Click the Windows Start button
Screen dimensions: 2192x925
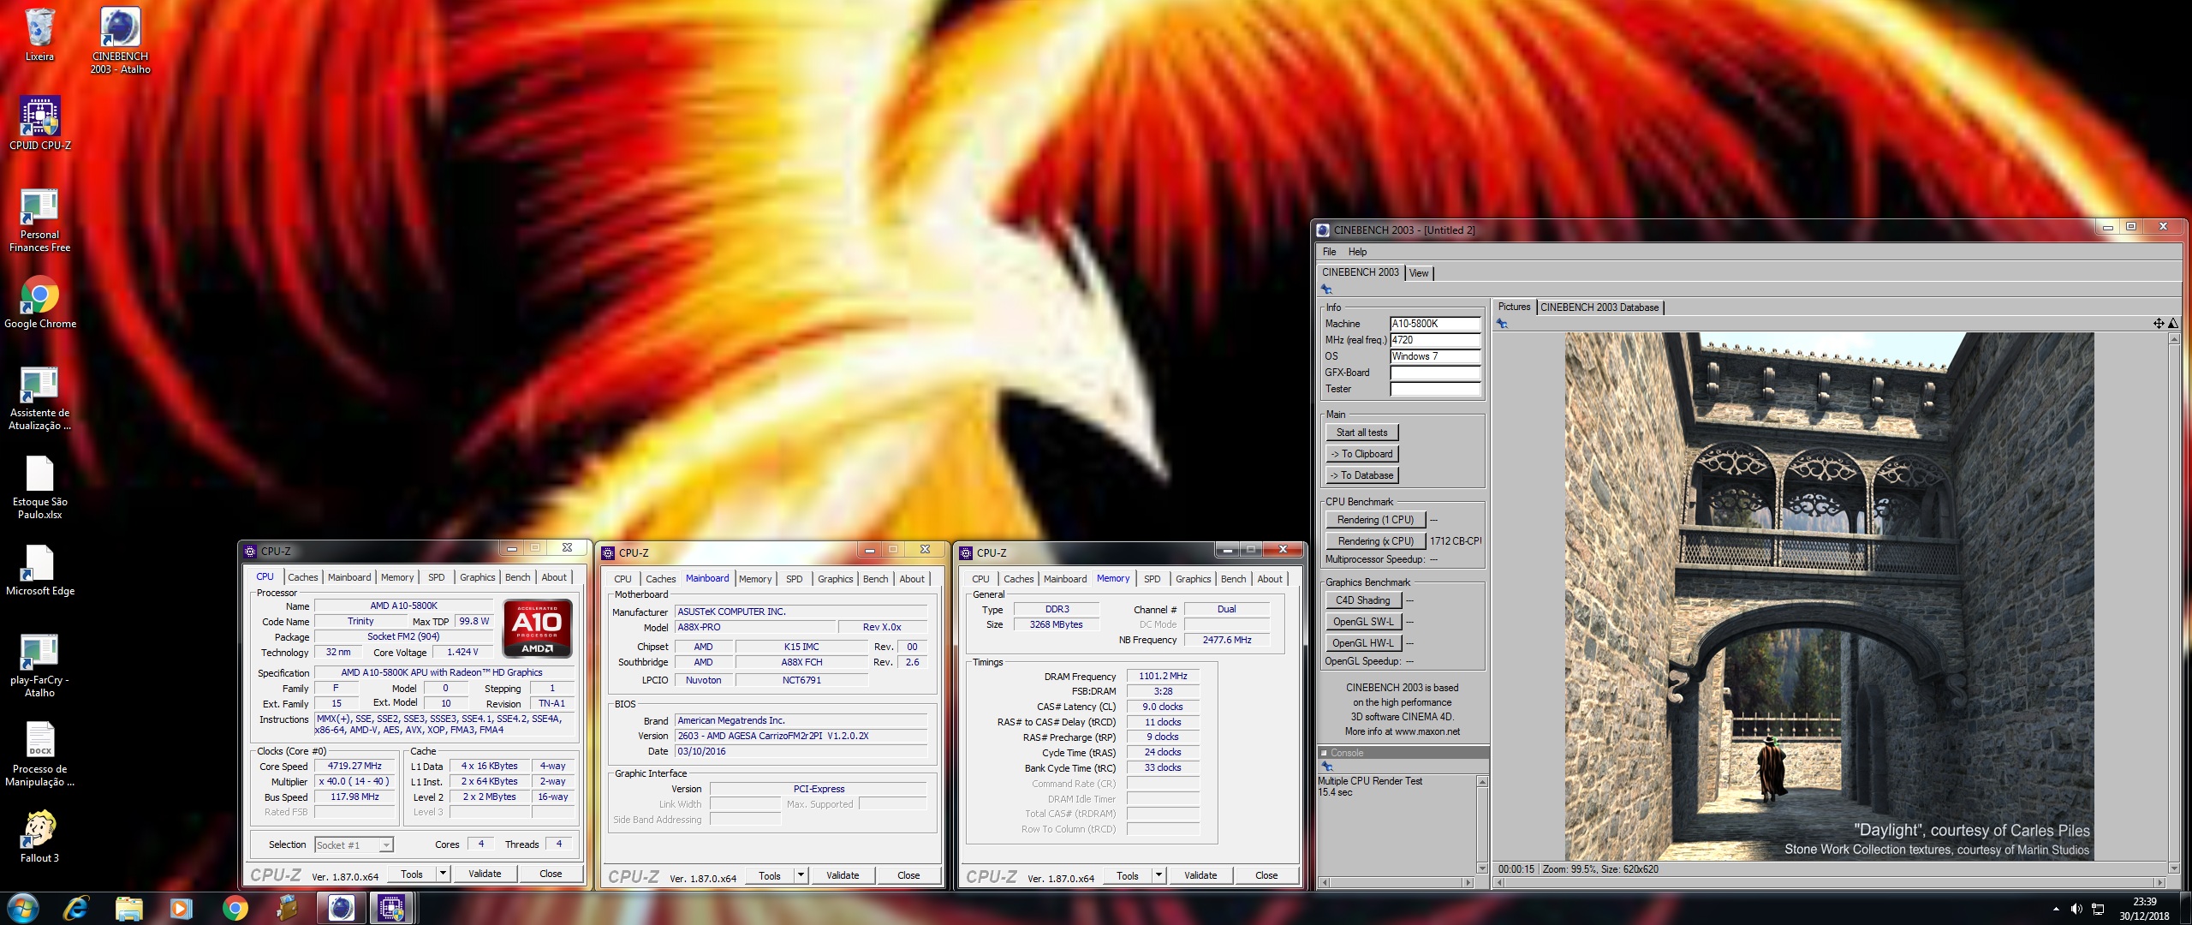coord(23,908)
